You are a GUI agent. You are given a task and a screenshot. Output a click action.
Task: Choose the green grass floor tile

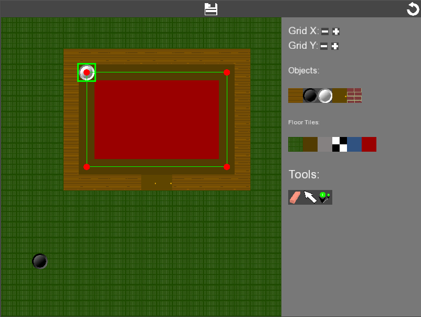tap(296, 144)
